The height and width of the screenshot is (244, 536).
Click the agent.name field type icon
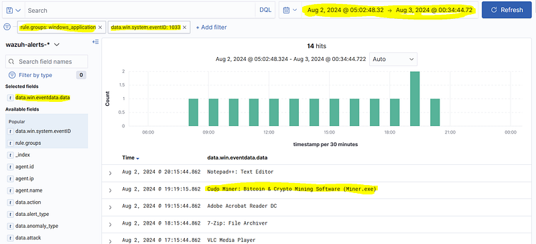click(11, 190)
